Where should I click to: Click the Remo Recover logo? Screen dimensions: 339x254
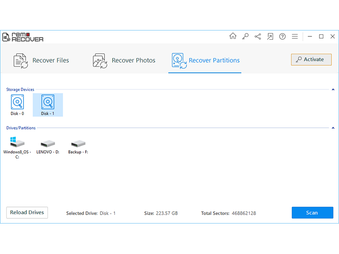click(23, 37)
